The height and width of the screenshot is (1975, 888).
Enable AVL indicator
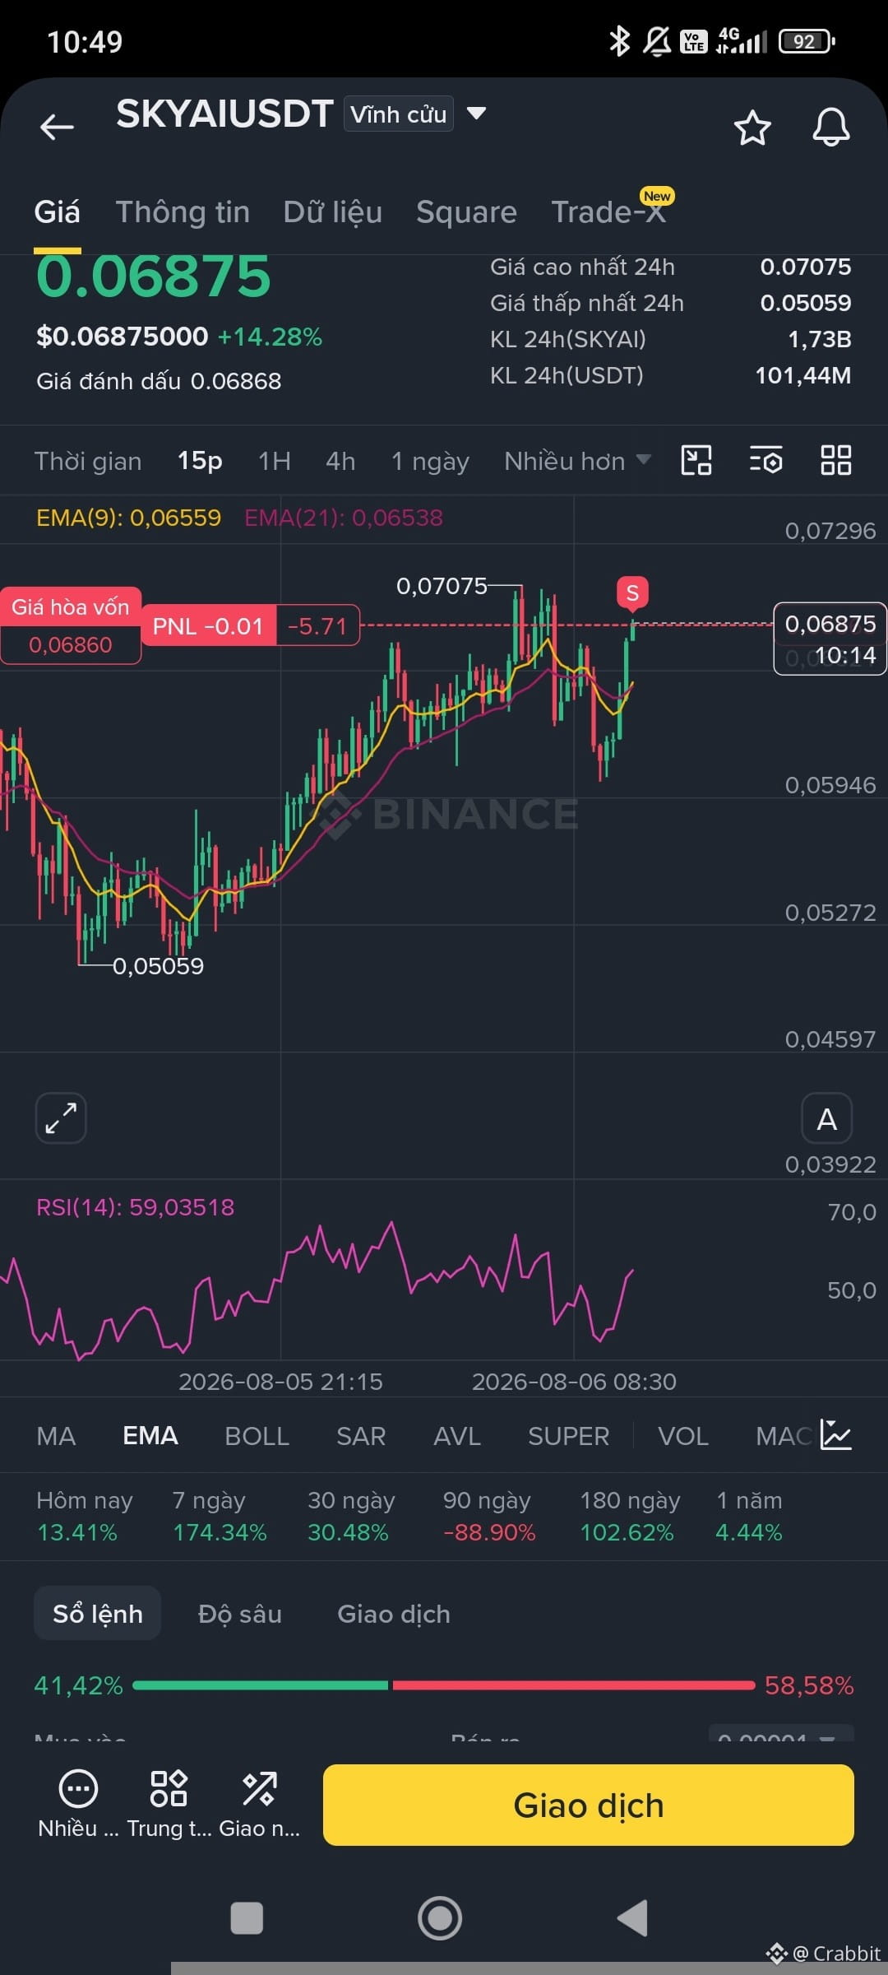(x=457, y=1436)
